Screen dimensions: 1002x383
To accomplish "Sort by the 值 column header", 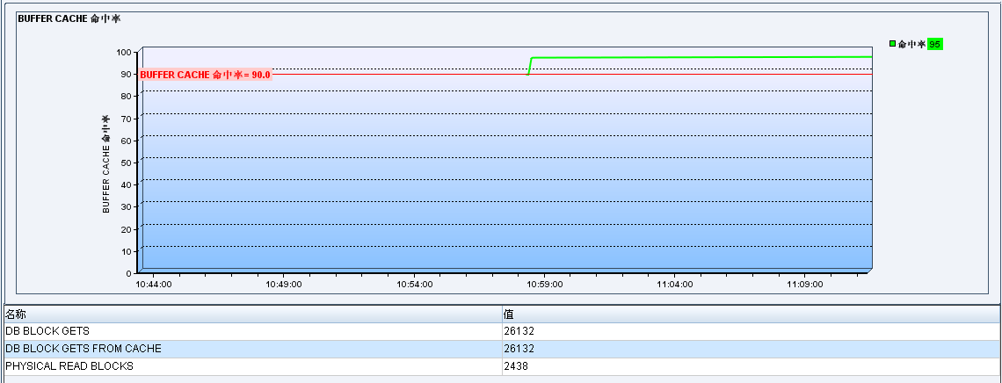I will pos(508,314).
